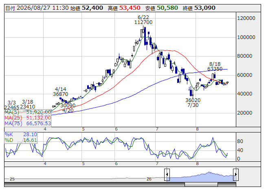Screen dimensions: 266x191
Task: Click the 80000 price axis label
Action: pos(245,56)
